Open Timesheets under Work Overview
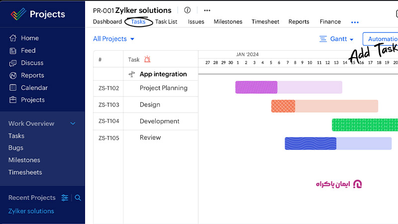The height and width of the screenshot is (224, 398). click(x=25, y=172)
